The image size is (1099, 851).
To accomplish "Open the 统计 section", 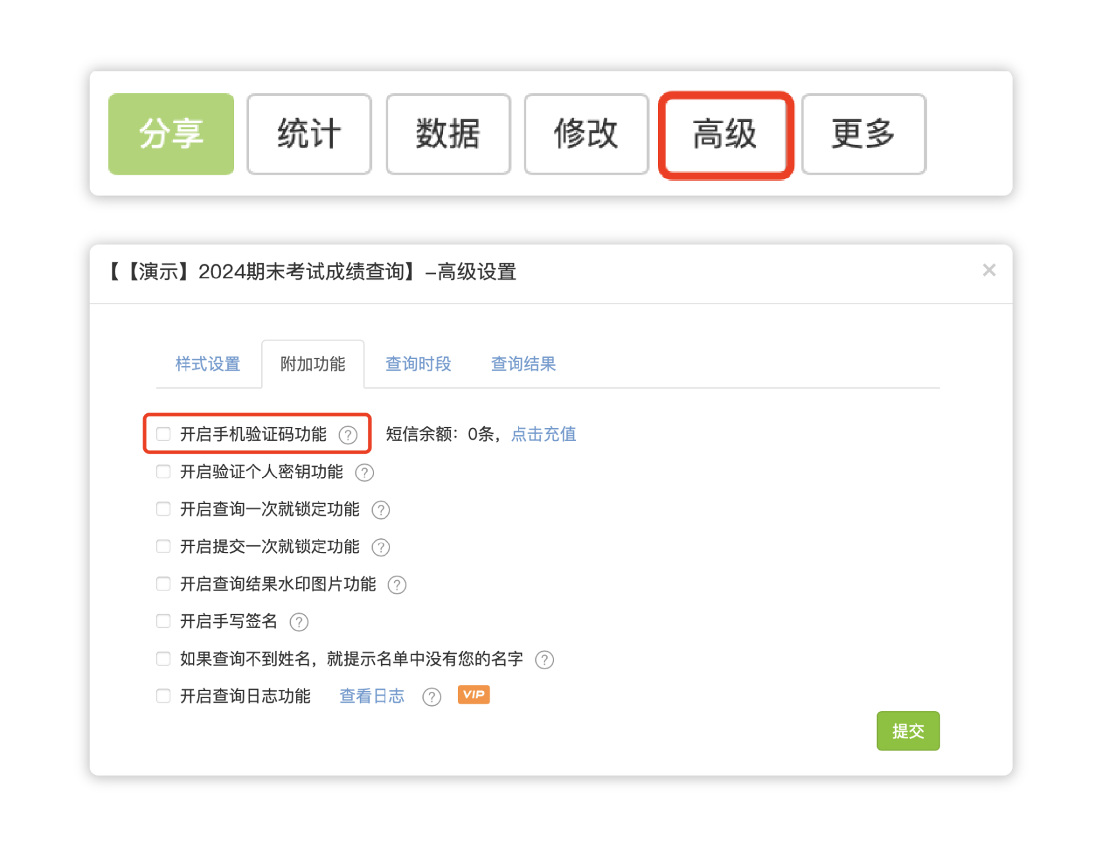I will point(309,134).
